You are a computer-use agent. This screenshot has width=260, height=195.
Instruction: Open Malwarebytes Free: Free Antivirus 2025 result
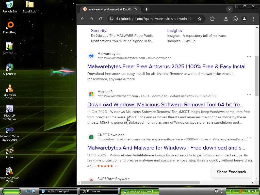(167, 67)
